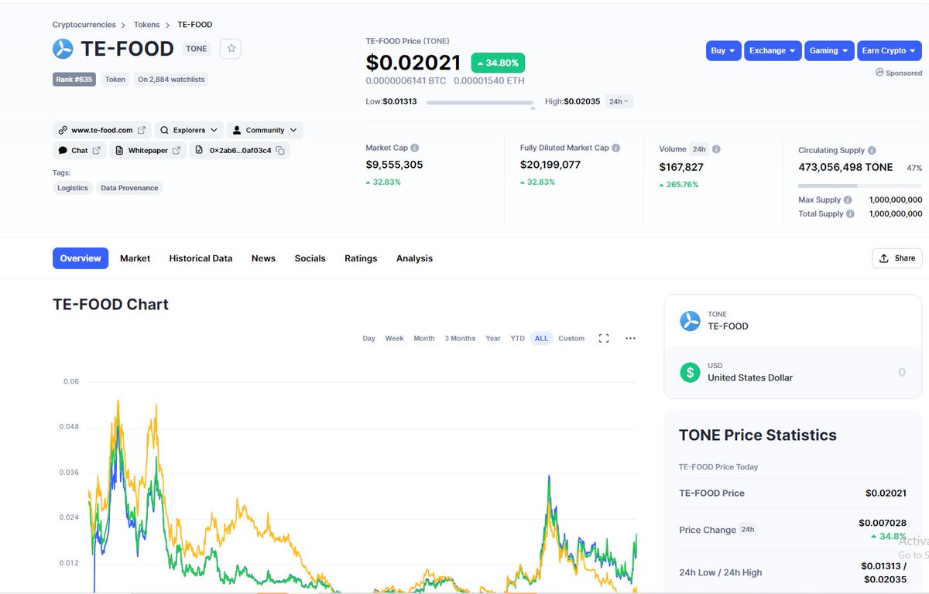Open Custom chart date range
The width and height of the screenshot is (929, 594).
pos(571,338)
